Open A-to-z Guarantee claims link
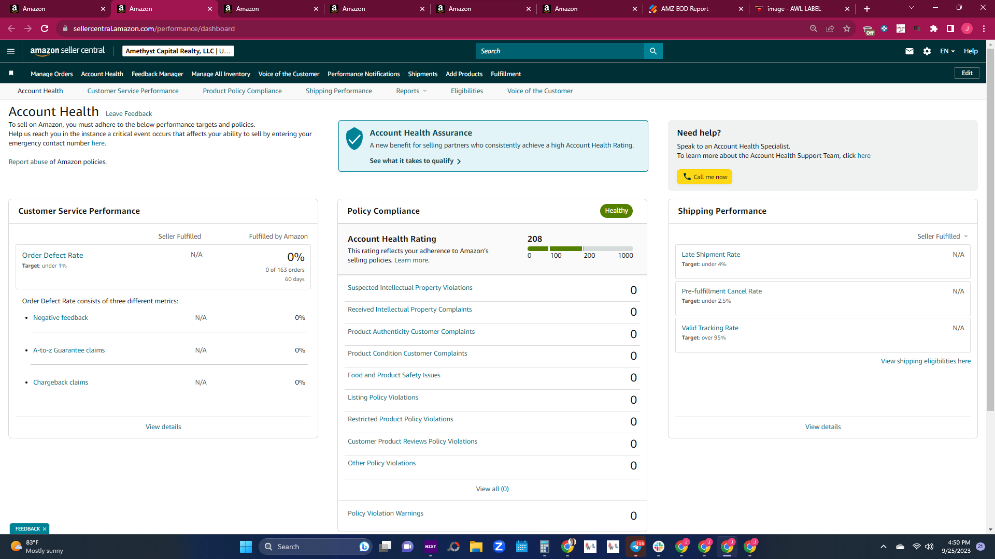 point(69,350)
